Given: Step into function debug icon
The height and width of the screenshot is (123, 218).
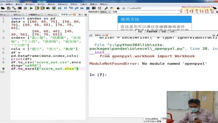Looking at the screenshot, I should tap(71, 8).
